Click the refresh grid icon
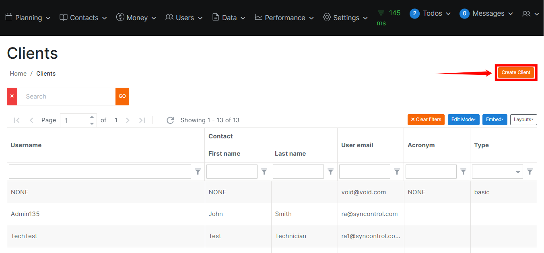This screenshot has height=253, width=544. coord(170,120)
